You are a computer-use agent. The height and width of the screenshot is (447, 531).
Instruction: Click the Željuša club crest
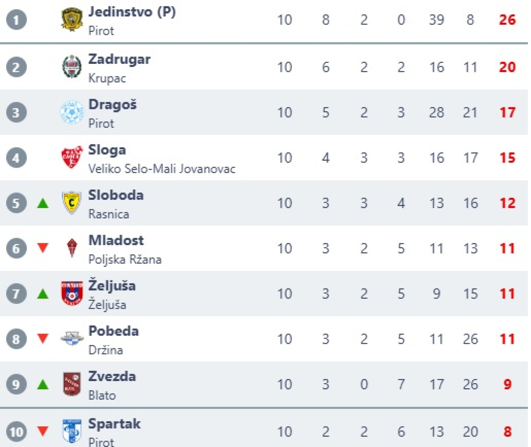pos(72,294)
